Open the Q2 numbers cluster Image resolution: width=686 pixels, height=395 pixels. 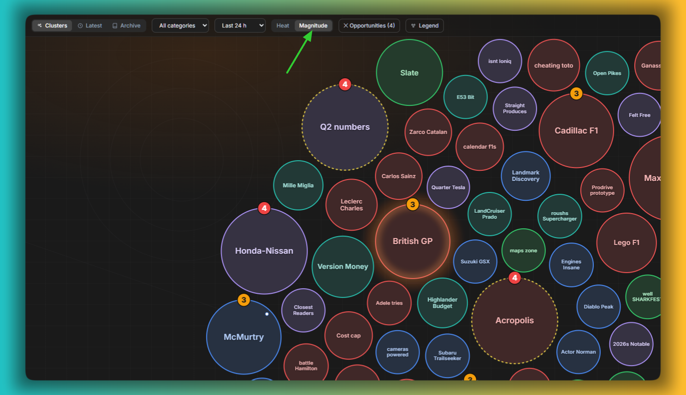[345, 127]
